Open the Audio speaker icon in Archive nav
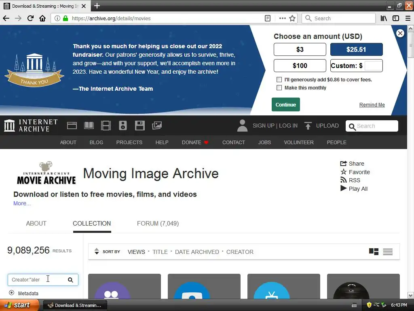 (123, 126)
